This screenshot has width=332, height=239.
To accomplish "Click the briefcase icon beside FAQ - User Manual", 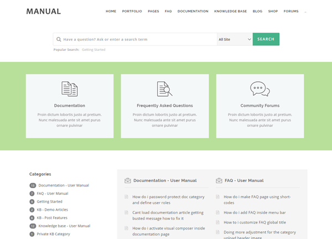I will (219, 180).
